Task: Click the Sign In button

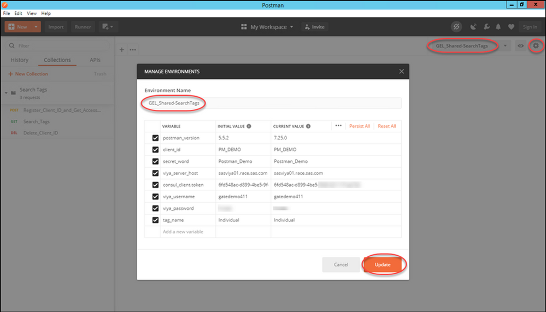Action: point(530,27)
